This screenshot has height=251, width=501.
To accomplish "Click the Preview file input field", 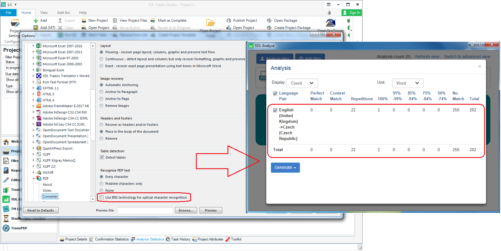I will click(x=145, y=211).
